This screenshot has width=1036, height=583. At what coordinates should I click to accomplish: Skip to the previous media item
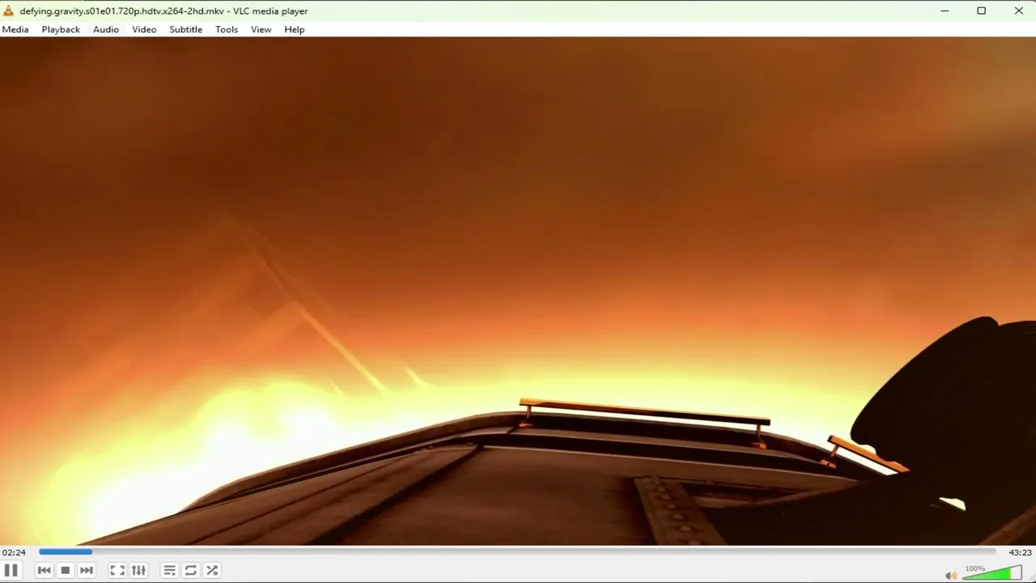45,571
